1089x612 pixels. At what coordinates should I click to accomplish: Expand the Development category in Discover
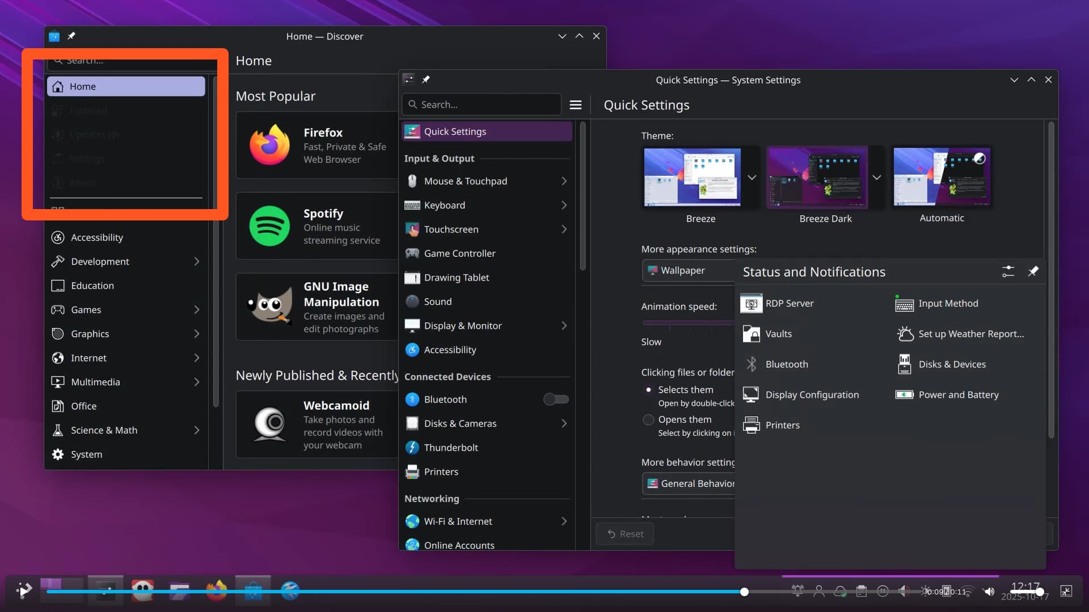pyautogui.click(x=196, y=262)
